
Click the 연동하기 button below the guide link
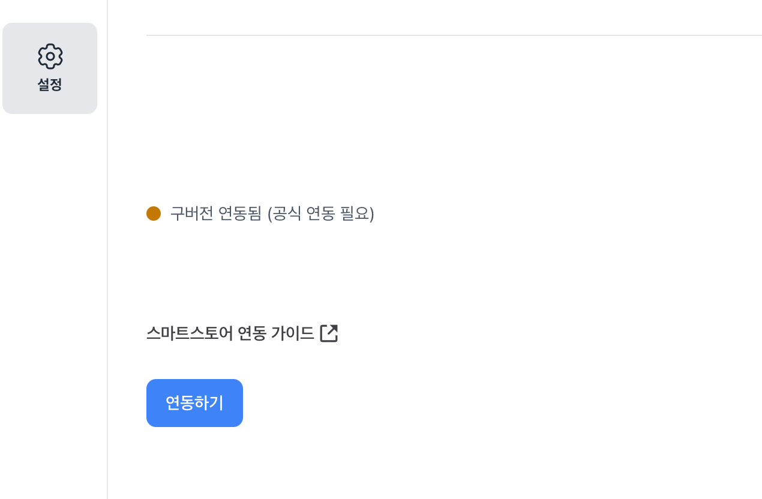click(x=194, y=403)
